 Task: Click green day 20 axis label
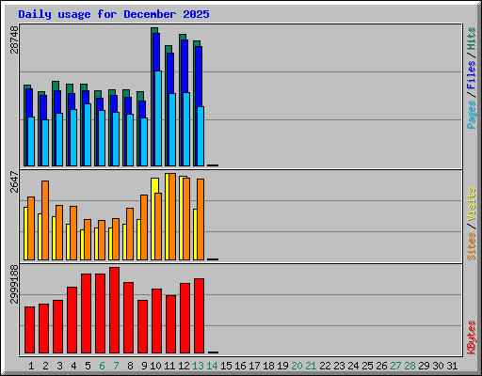[x=297, y=366]
